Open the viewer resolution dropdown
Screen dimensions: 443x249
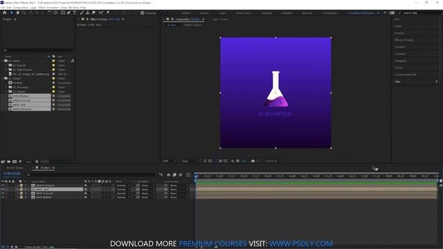point(190,161)
